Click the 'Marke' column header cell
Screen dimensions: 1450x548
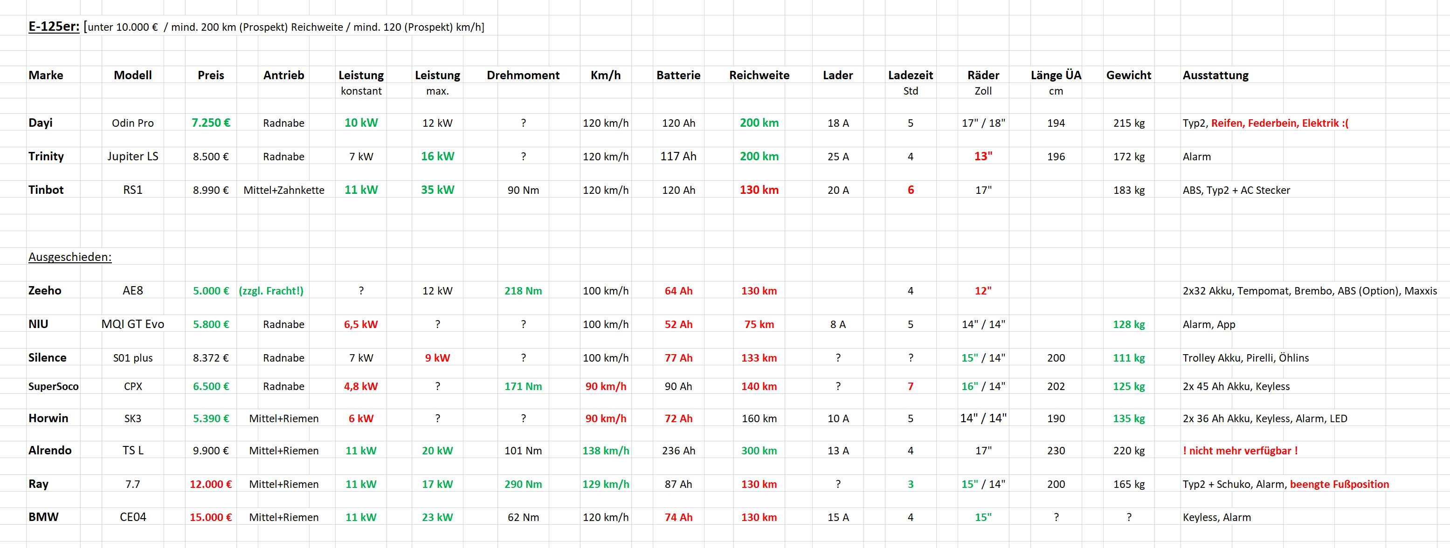pyautogui.click(x=46, y=75)
